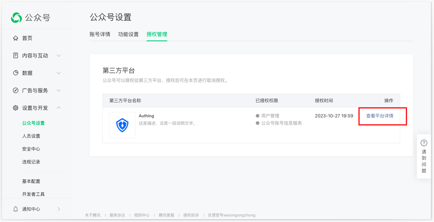Viewport: 434px width, 222px height.
Task: Click the green WeChat 公众号 logo
Action: pos(16,18)
